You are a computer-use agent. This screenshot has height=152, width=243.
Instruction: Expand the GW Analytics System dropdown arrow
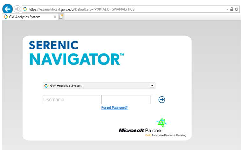152,85
